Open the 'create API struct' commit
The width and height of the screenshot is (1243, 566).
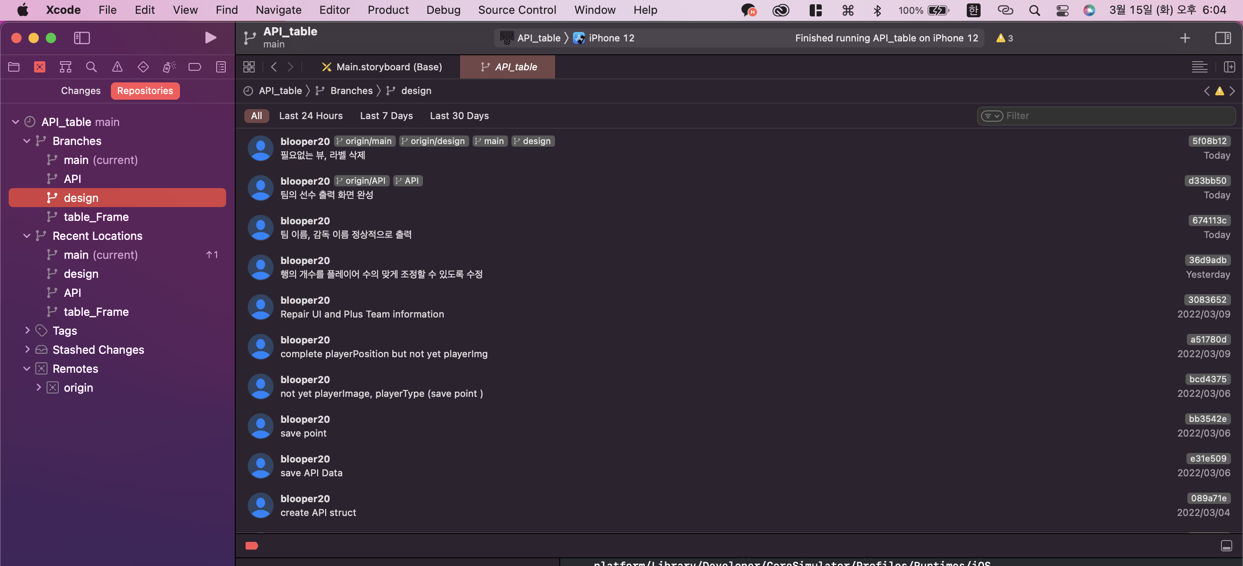click(x=739, y=505)
